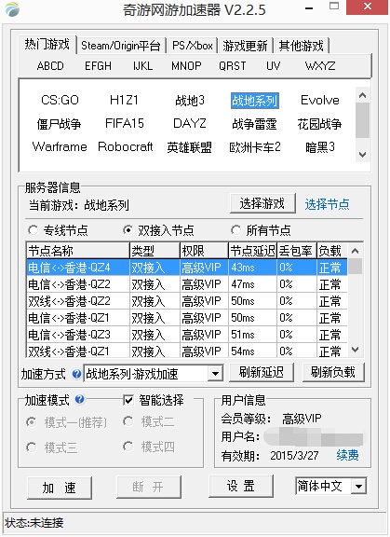390x537 pixels.
Task: Select 暗黑3 in game list
Action: click(320, 147)
